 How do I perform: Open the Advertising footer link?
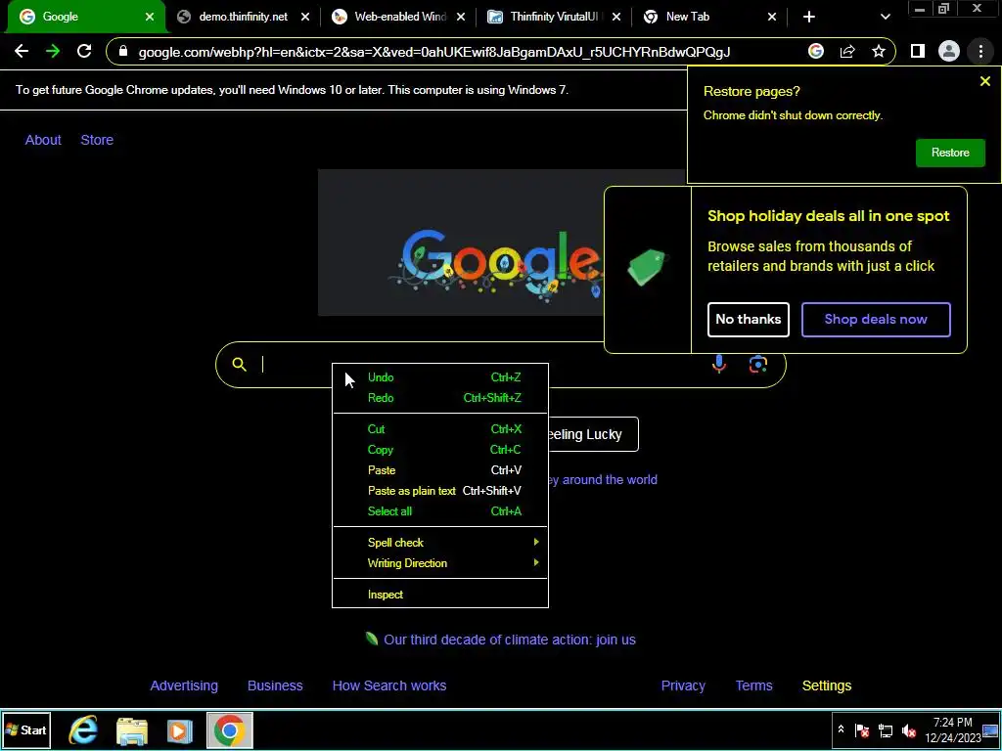pyautogui.click(x=184, y=685)
